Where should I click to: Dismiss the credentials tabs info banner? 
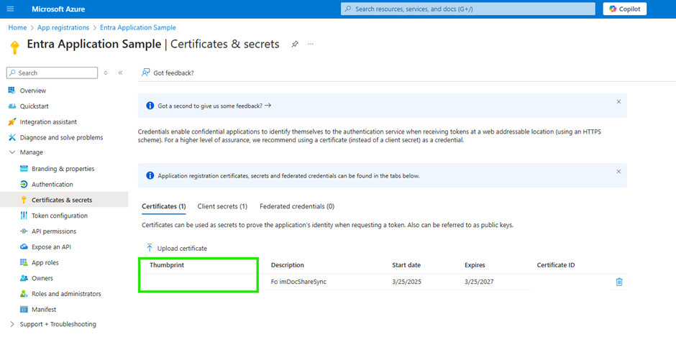618,172
